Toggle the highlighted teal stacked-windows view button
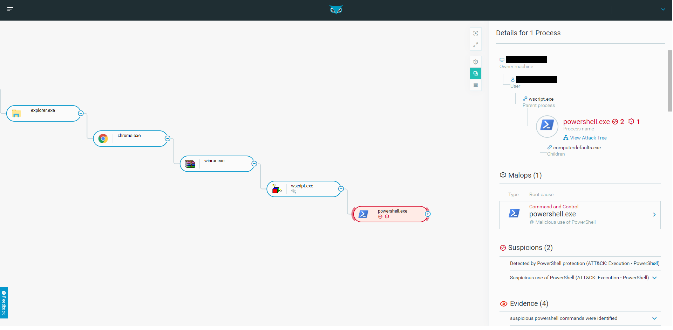 coord(475,73)
